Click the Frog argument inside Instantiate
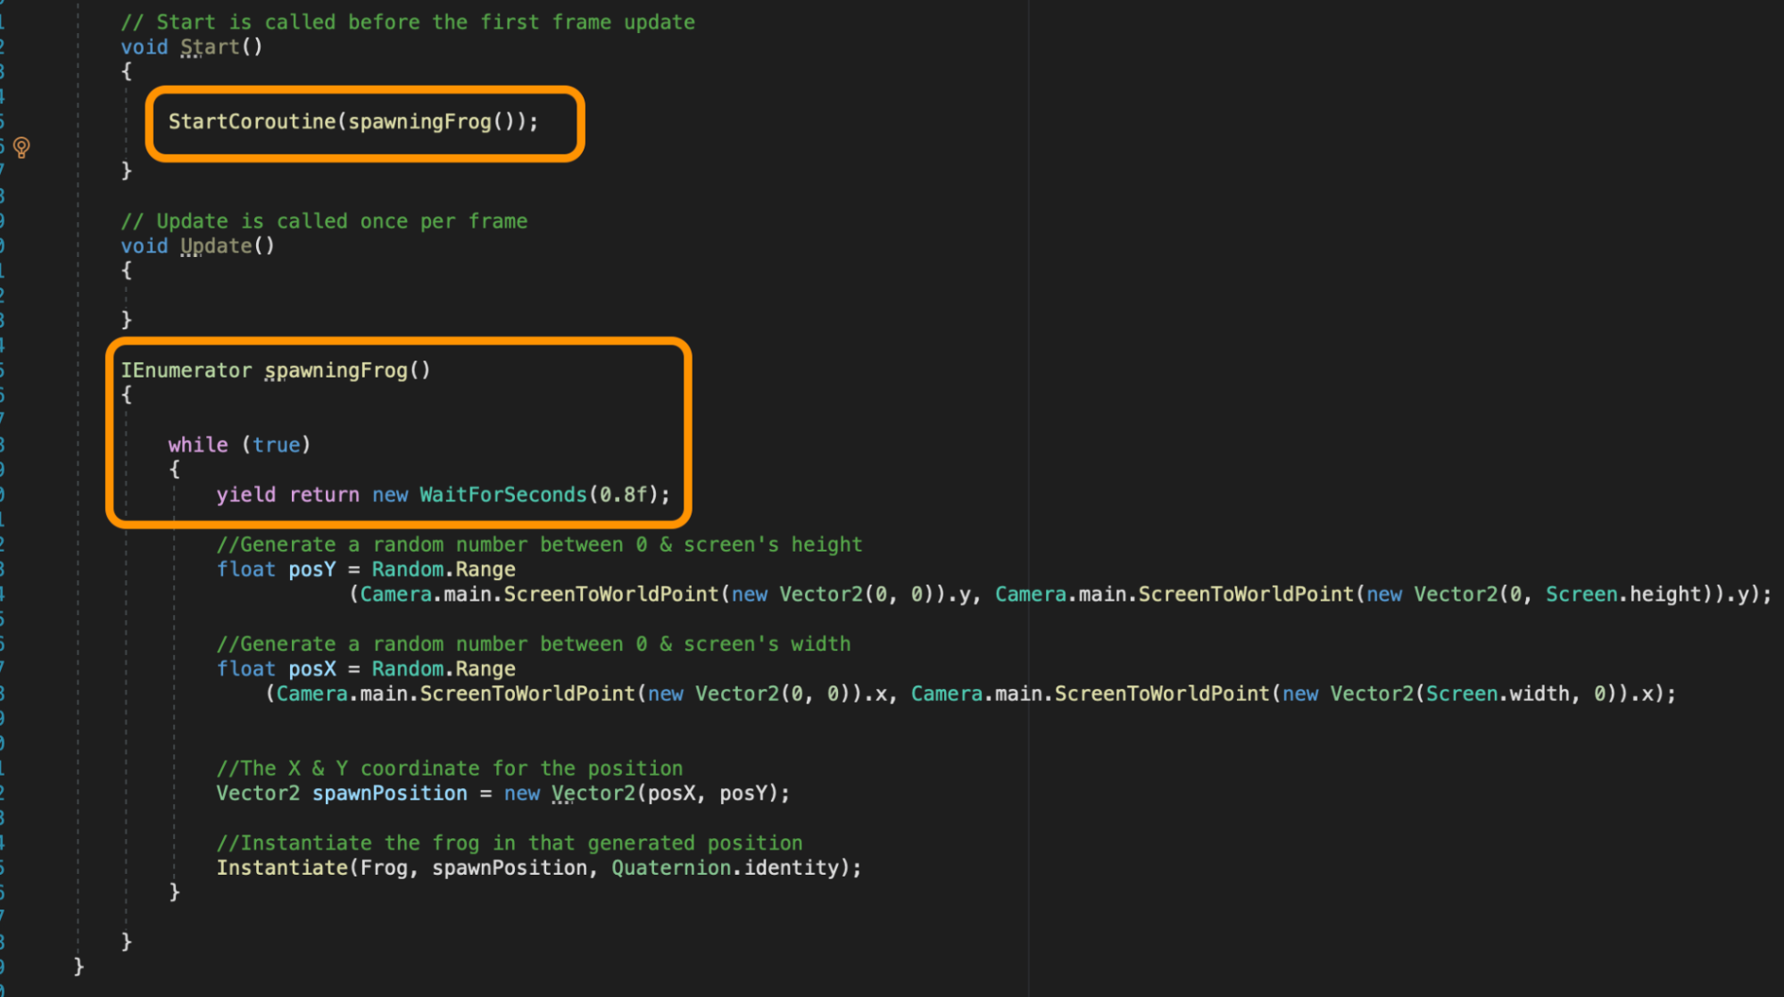1784x997 pixels. coord(384,868)
